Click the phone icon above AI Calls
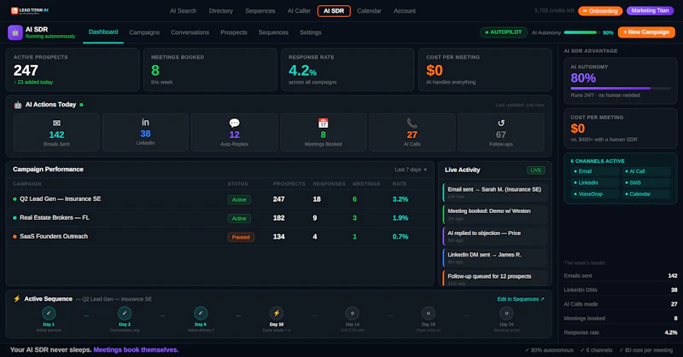Screen dimensions: 683x357 pos(412,123)
